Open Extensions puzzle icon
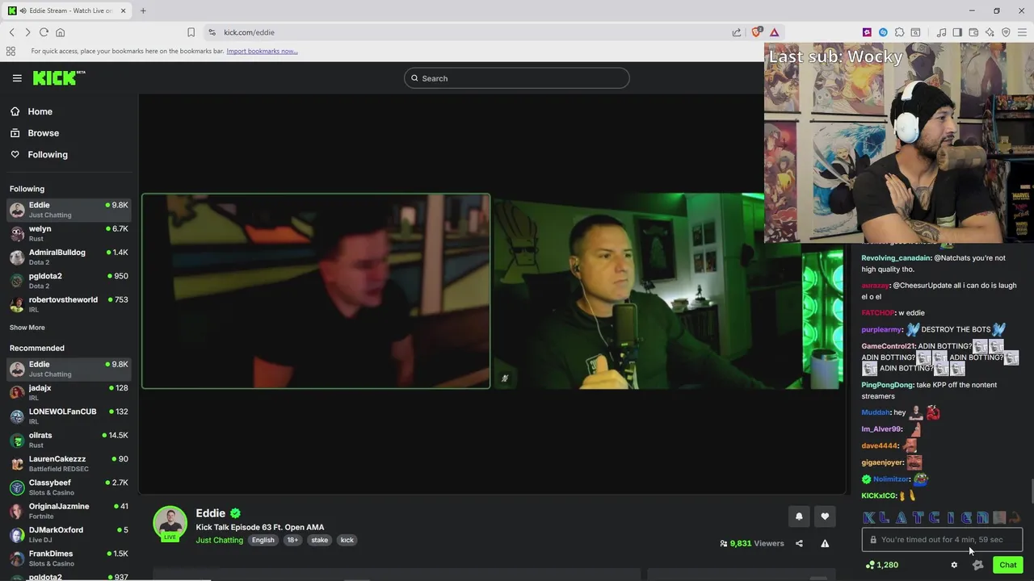1034x581 pixels. pyautogui.click(x=899, y=32)
